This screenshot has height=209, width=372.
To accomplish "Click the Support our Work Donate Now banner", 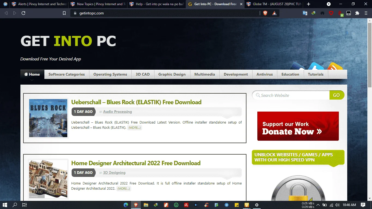I will (298, 126).
